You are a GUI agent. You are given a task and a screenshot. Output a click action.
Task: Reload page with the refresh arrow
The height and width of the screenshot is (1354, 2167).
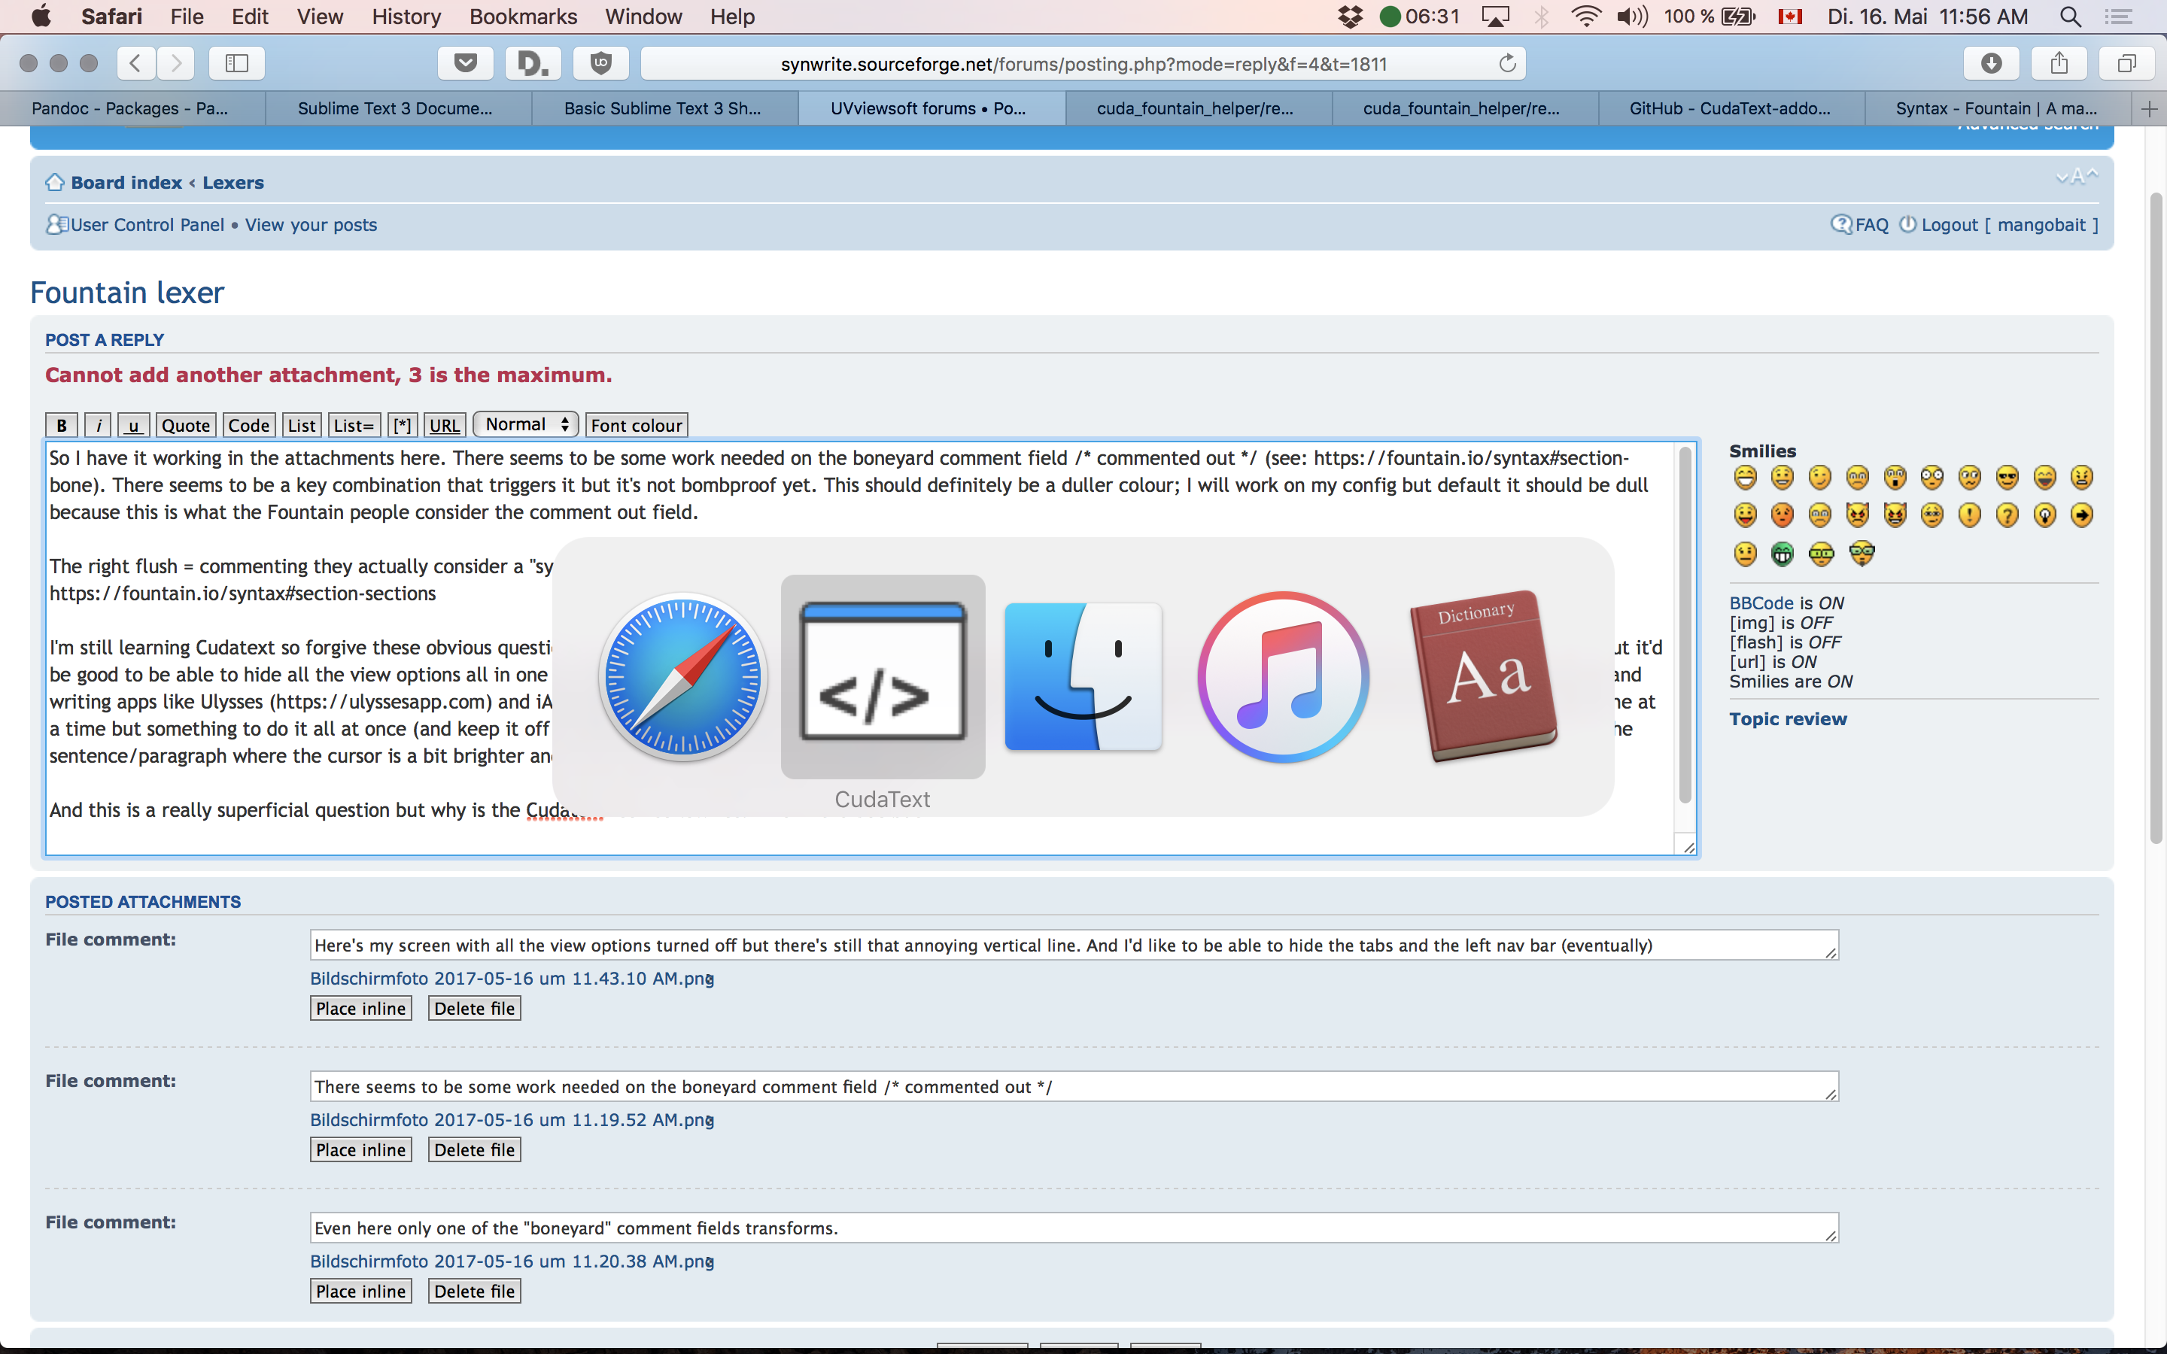[1507, 62]
